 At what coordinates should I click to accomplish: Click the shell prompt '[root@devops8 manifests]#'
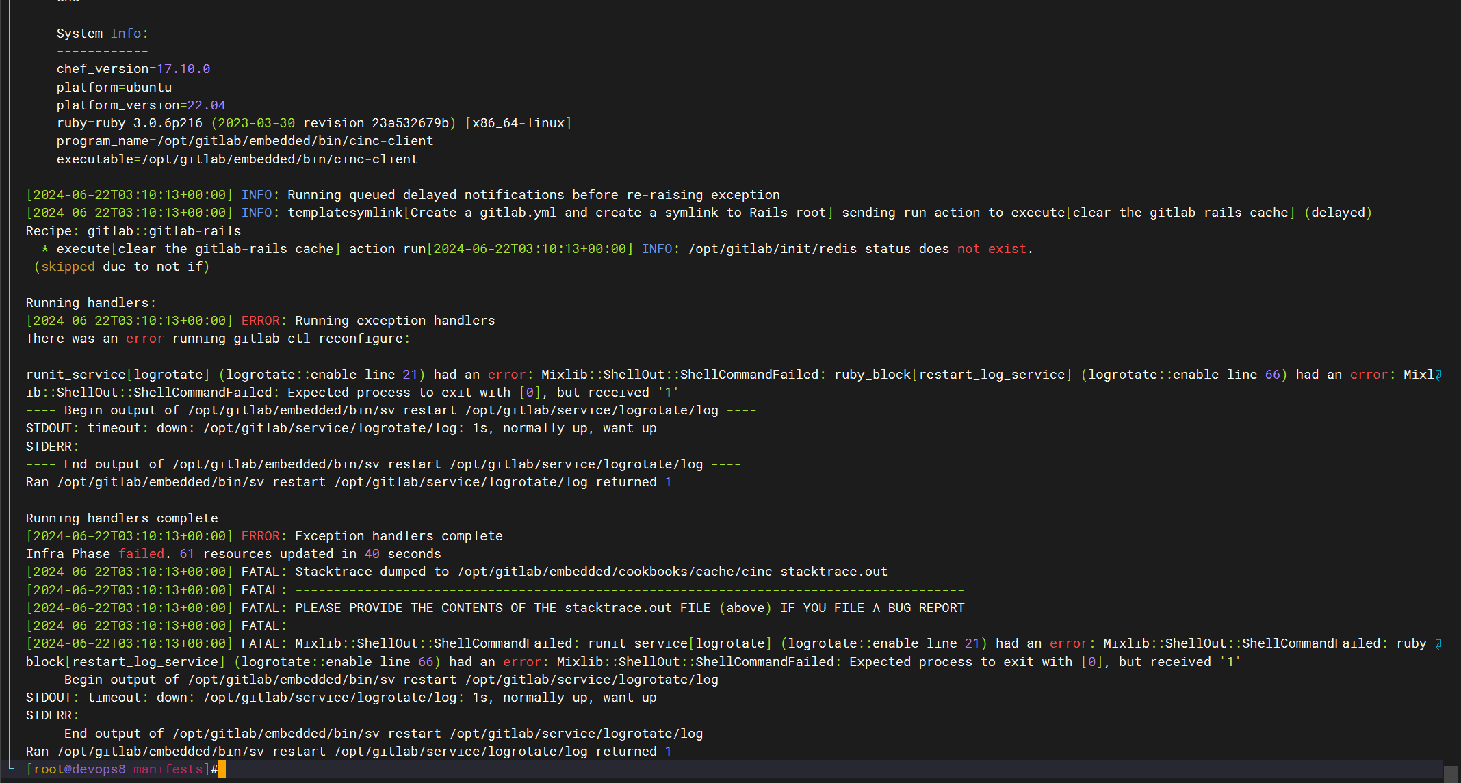tap(122, 769)
